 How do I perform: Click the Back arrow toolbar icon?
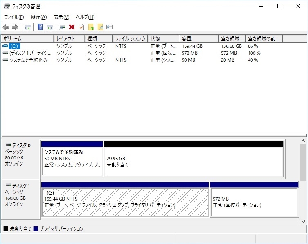pyautogui.click(x=6, y=27)
